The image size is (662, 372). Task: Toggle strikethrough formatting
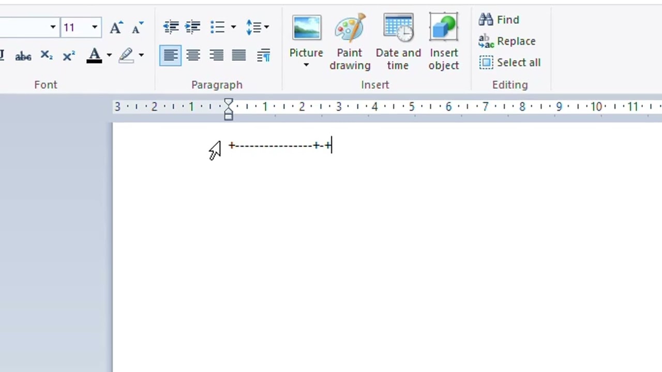(x=23, y=56)
